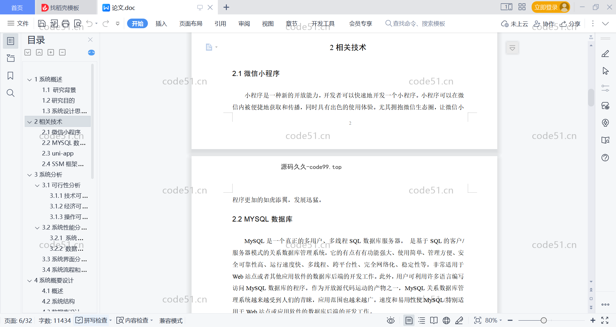Collapse the '3 系统分析' outline node
Screen dimensions: 616x327
pos(30,175)
